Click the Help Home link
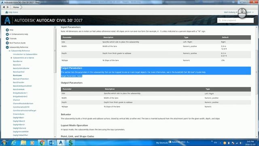259x146 pixels. [13, 12]
